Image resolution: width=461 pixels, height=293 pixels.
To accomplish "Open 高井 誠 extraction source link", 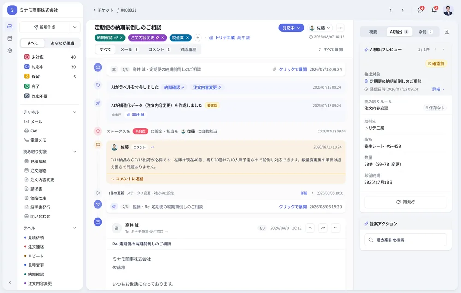I will click(x=136, y=115).
